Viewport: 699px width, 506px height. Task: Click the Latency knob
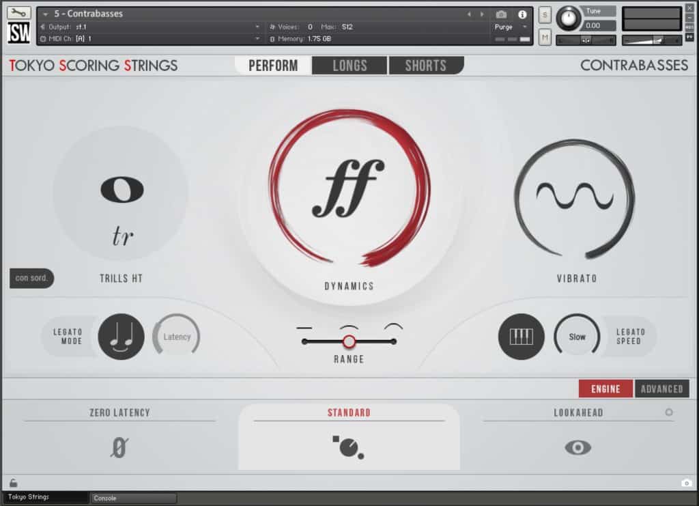click(x=177, y=337)
